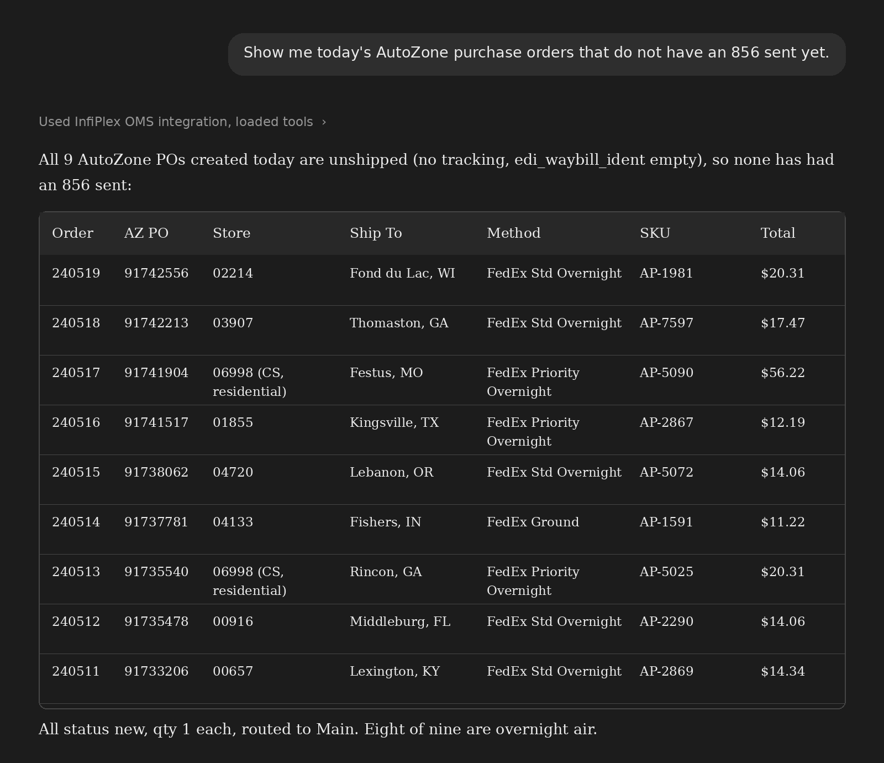Click the intro paragraph 'All 9 AutoZone POs'
The image size is (884, 763).
coord(436,173)
